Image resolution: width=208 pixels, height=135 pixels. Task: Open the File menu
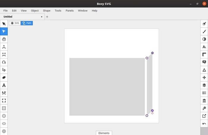[5, 11]
